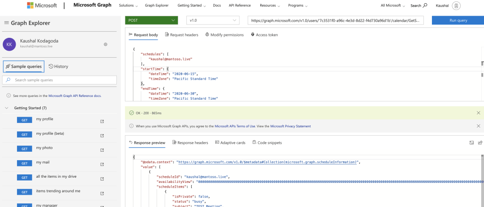
Task: Open the settings gear next to profile
Action: click(x=106, y=44)
